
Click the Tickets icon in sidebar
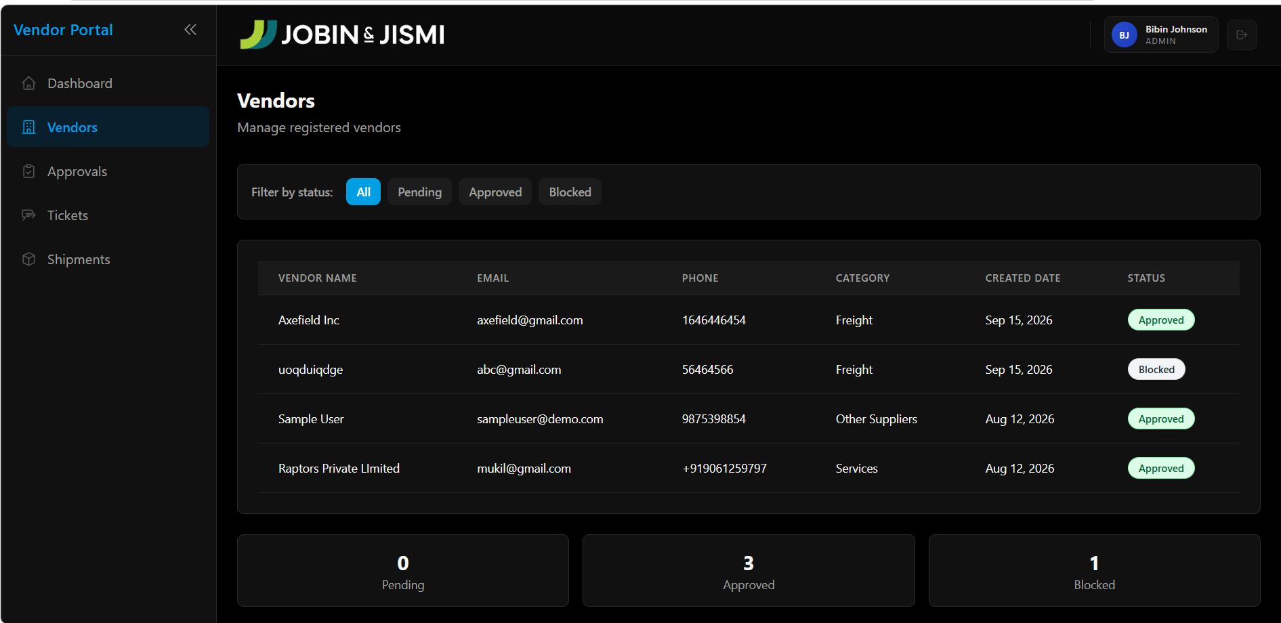28,215
